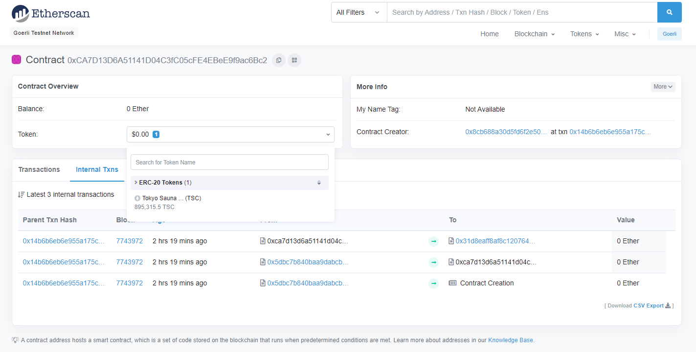Toggle the $0.00 token holdings dropdown
Screen dimensions: 696x352
click(x=230, y=134)
